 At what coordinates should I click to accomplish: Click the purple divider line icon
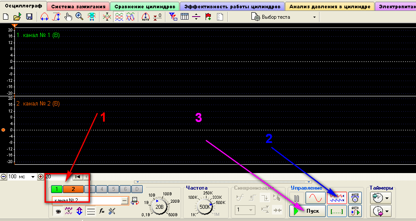(x=196, y=17)
